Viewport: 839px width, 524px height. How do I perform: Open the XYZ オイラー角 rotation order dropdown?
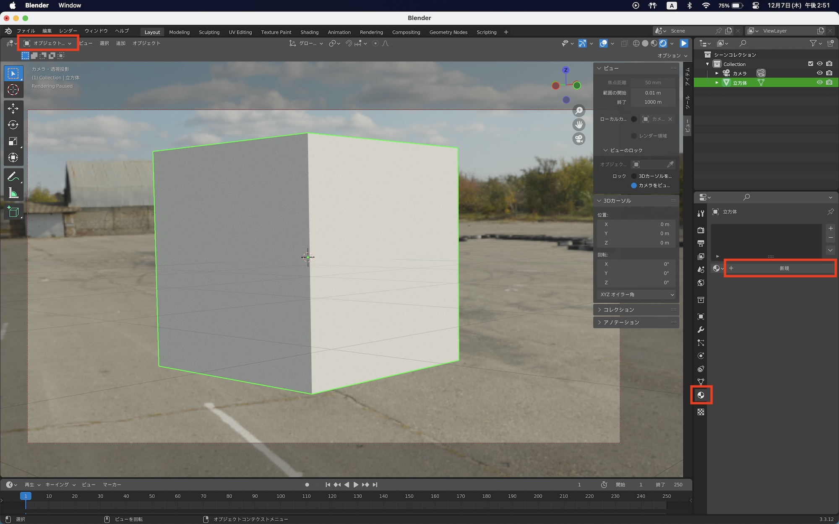(636, 294)
